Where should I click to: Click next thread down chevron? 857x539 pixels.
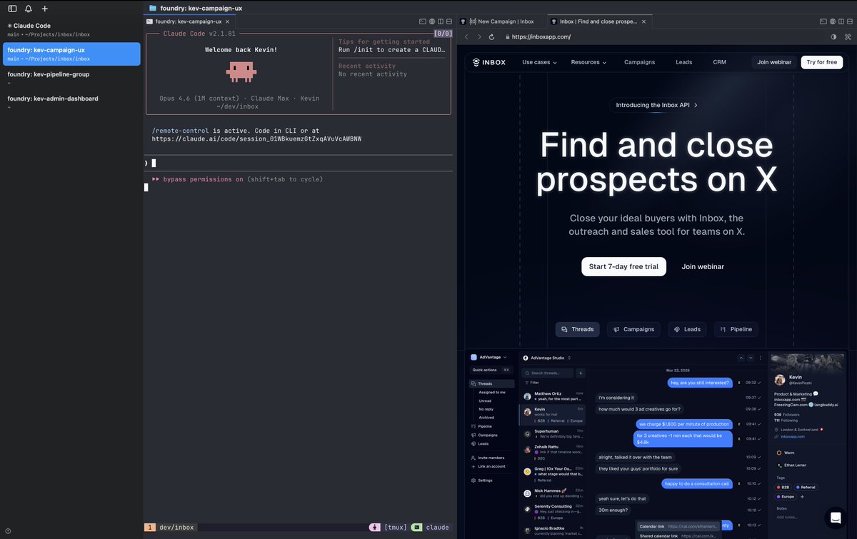(x=751, y=358)
